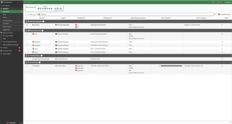Screen dimensions: 232x124
Task: Click the internal4 green port icon
Action: (33, 45)
